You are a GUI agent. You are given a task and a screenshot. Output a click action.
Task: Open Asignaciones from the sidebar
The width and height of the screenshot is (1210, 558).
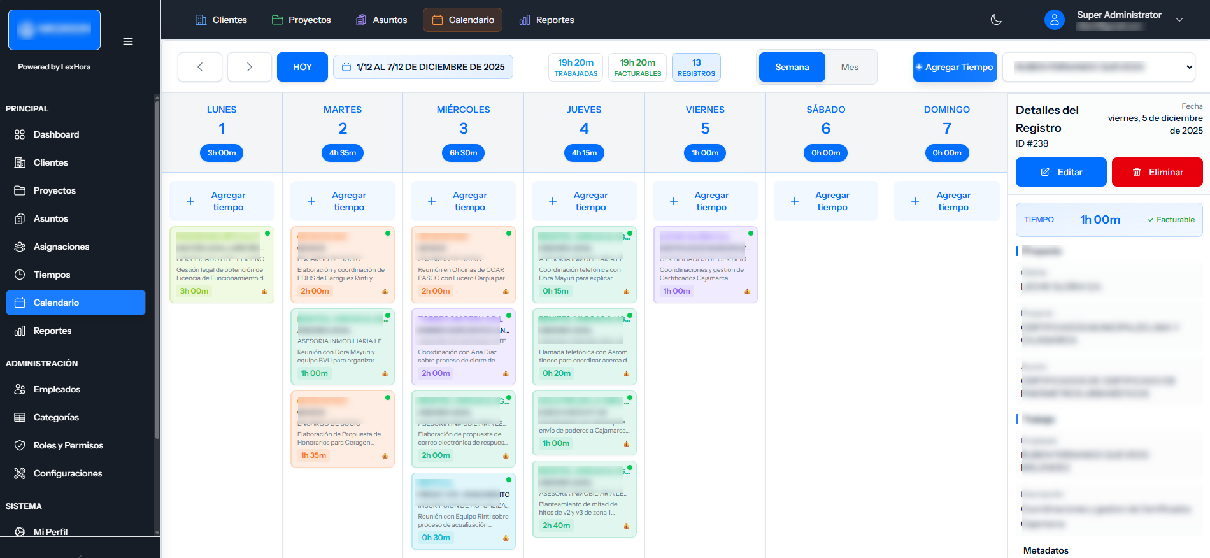(61, 247)
